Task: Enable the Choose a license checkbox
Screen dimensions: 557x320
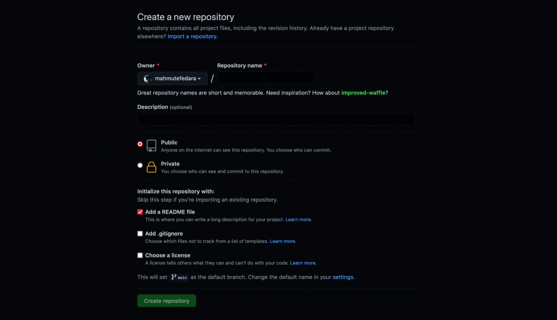Action: [140, 255]
